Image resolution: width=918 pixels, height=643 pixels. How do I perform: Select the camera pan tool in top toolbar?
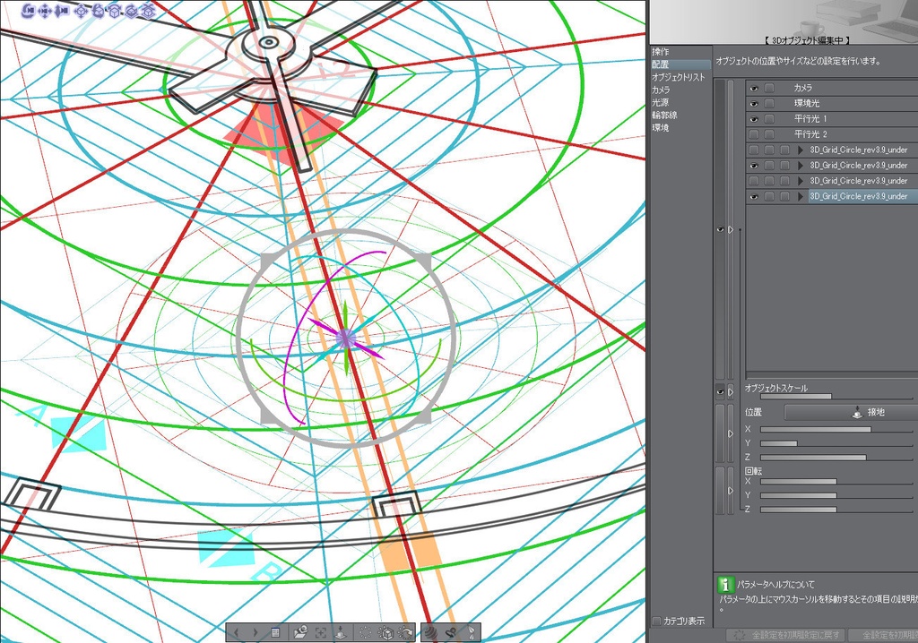tap(44, 12)
